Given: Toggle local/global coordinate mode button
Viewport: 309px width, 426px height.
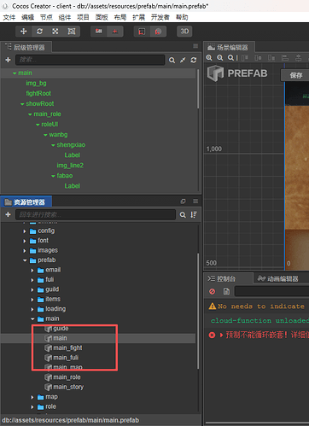Looking at the screenshot, I should [115, 32].
